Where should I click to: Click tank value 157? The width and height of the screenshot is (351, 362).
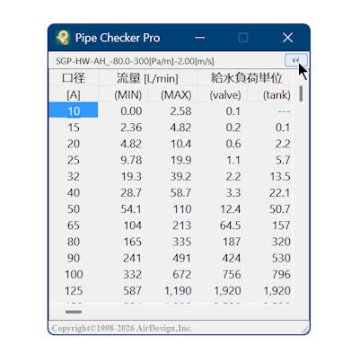[282, 225]
